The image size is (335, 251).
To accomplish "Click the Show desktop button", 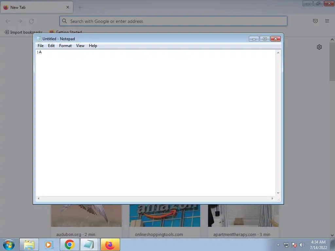I will [x=332, y=244].
